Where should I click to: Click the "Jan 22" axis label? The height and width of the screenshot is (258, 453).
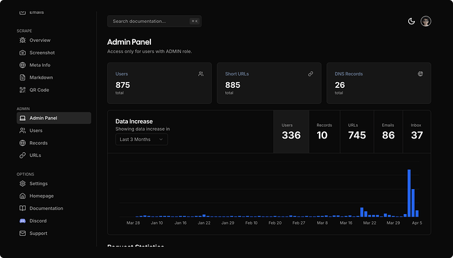tap(204, 223)
